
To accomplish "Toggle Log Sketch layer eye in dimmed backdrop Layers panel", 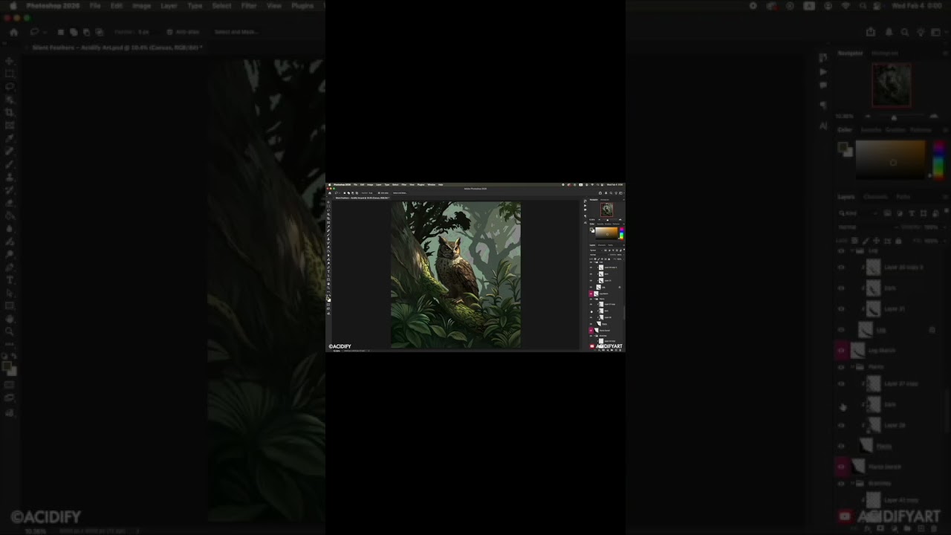I will (x=841, y=350).
